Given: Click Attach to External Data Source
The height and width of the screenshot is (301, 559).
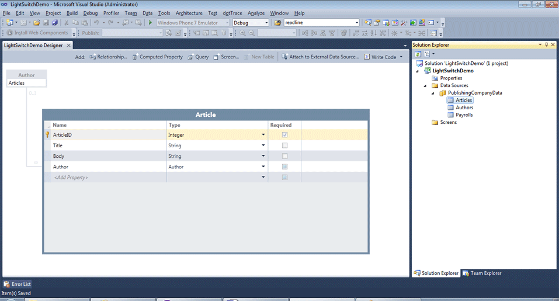Looking at the screenshot, I should tap(320, 57).
